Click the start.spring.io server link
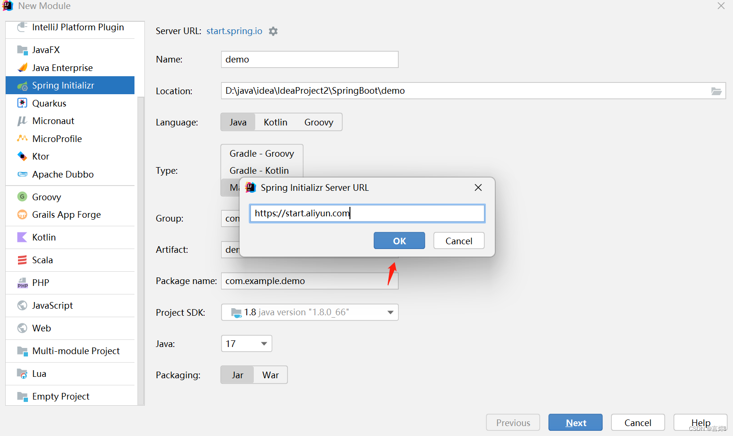This screenshot has width=733, height=436. (x=234, y=31)
